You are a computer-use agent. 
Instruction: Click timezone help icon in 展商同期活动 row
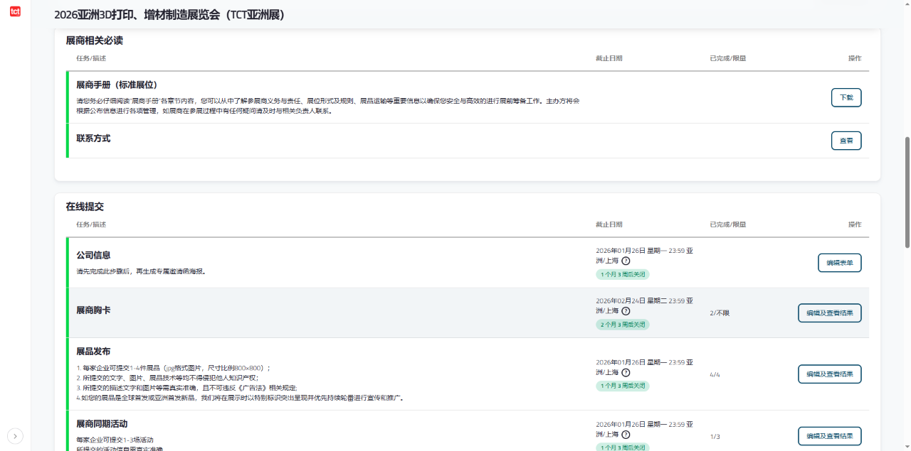tap(626, 434)
